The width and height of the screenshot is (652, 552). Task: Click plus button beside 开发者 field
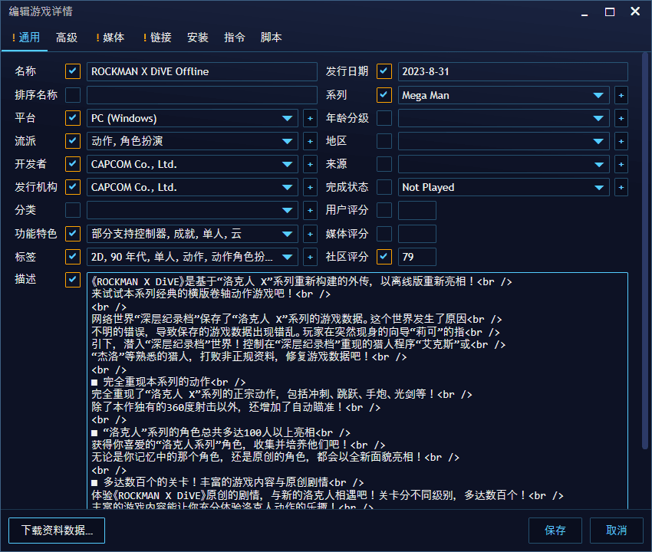pyautogui.click(x=310, y=164)
